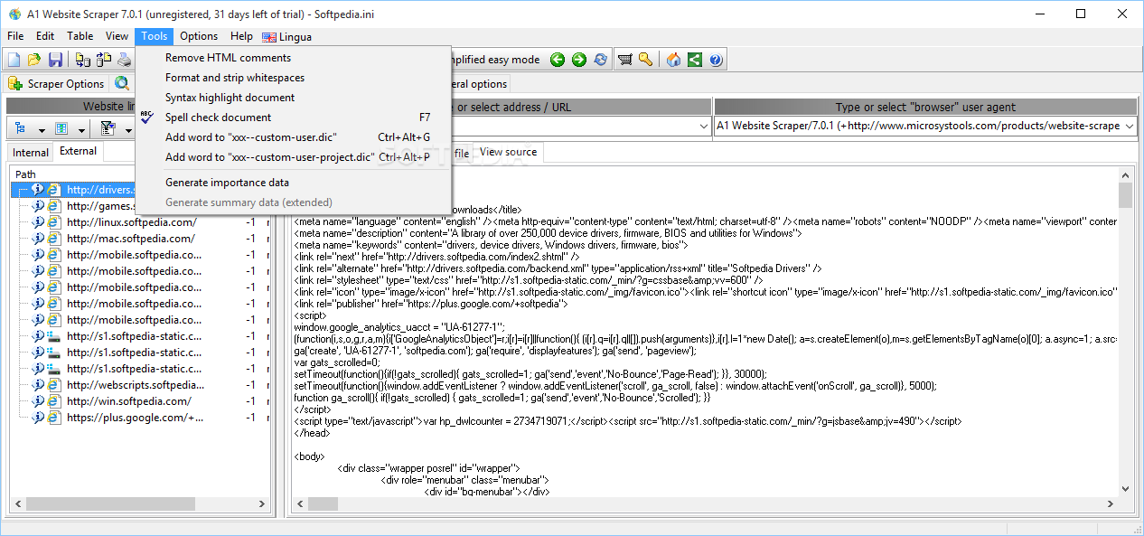Click the blue help question mark icon

(716, 60)
